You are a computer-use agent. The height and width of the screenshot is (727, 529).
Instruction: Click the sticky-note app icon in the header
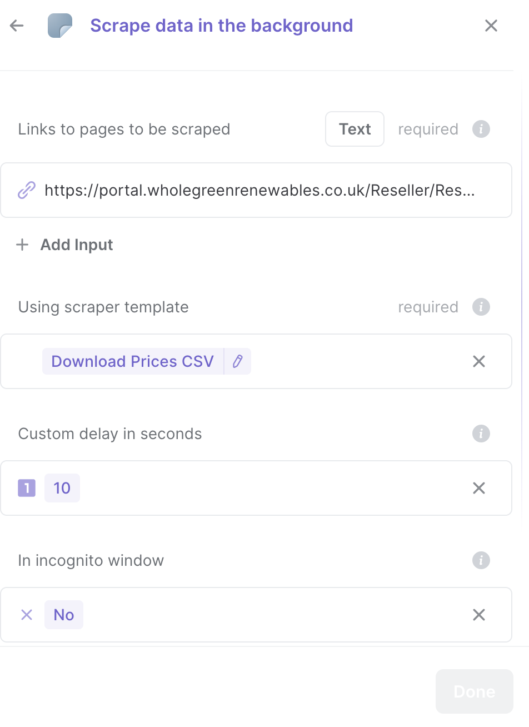[x=60, y=26]
